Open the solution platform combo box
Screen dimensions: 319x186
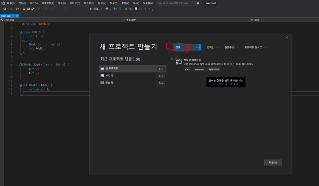(x=77, y=9)
